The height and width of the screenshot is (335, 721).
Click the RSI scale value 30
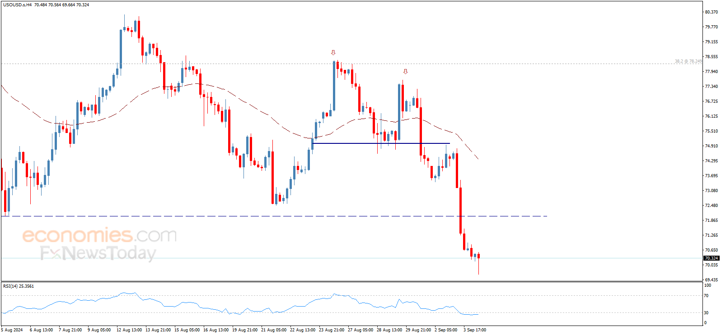[x=707, y=313]
